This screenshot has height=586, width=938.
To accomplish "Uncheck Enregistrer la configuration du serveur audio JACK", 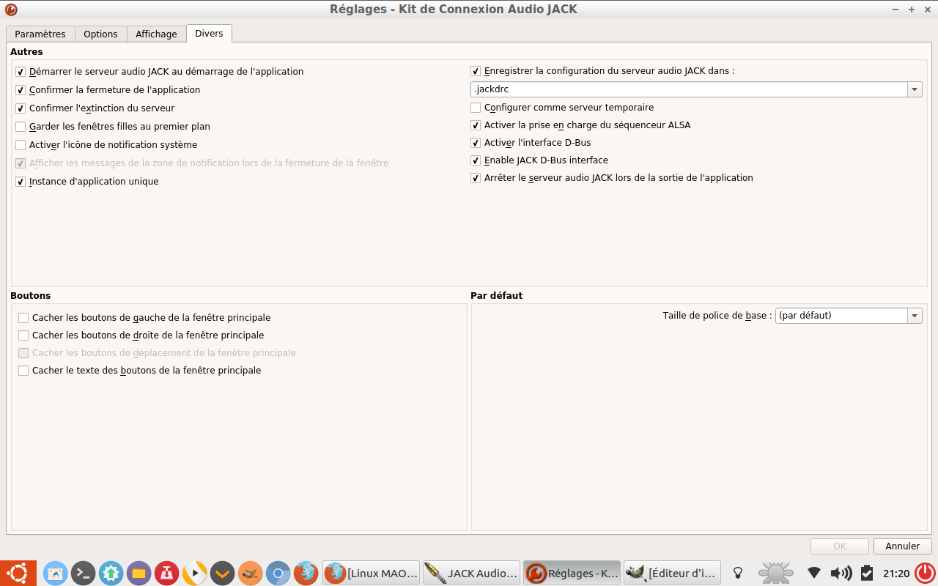I will pyautogui.click(x=476, y=71).
